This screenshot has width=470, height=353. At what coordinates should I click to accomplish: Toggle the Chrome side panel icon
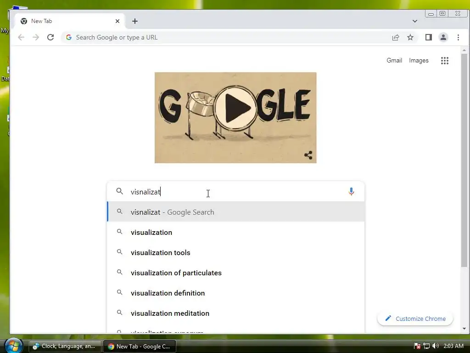(429, 37)
